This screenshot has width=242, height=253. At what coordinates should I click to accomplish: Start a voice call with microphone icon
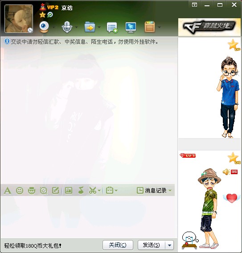click(67, 27)
